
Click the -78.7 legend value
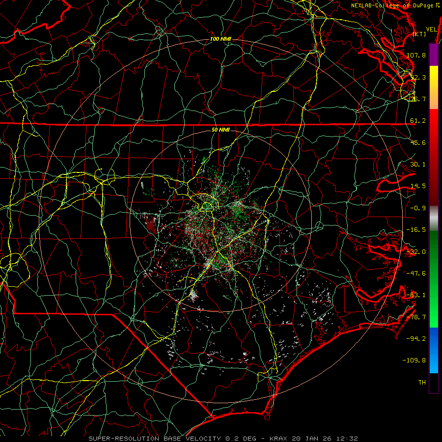click(416, 317)
